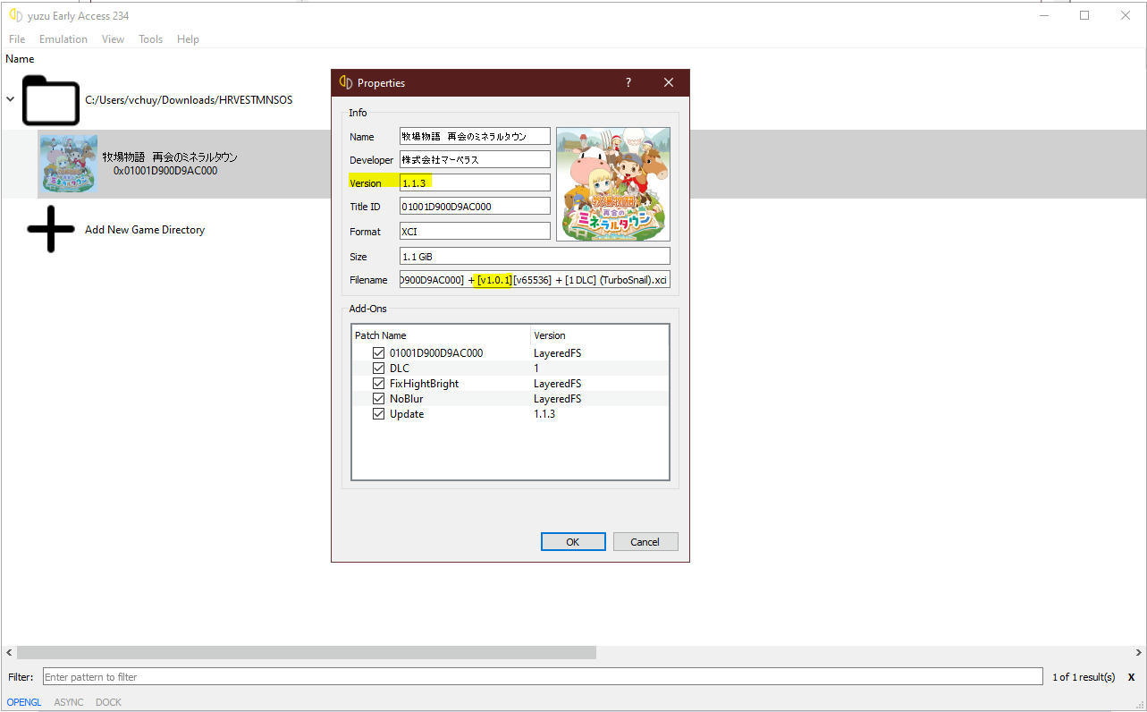Click the Size field showing 1.1 GiB
Screen dimensions: 1147x712
[535, 256]
